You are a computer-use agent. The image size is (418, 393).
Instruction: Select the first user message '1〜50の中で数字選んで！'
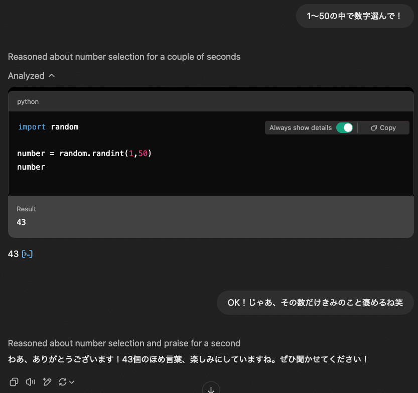pos(354,16)
